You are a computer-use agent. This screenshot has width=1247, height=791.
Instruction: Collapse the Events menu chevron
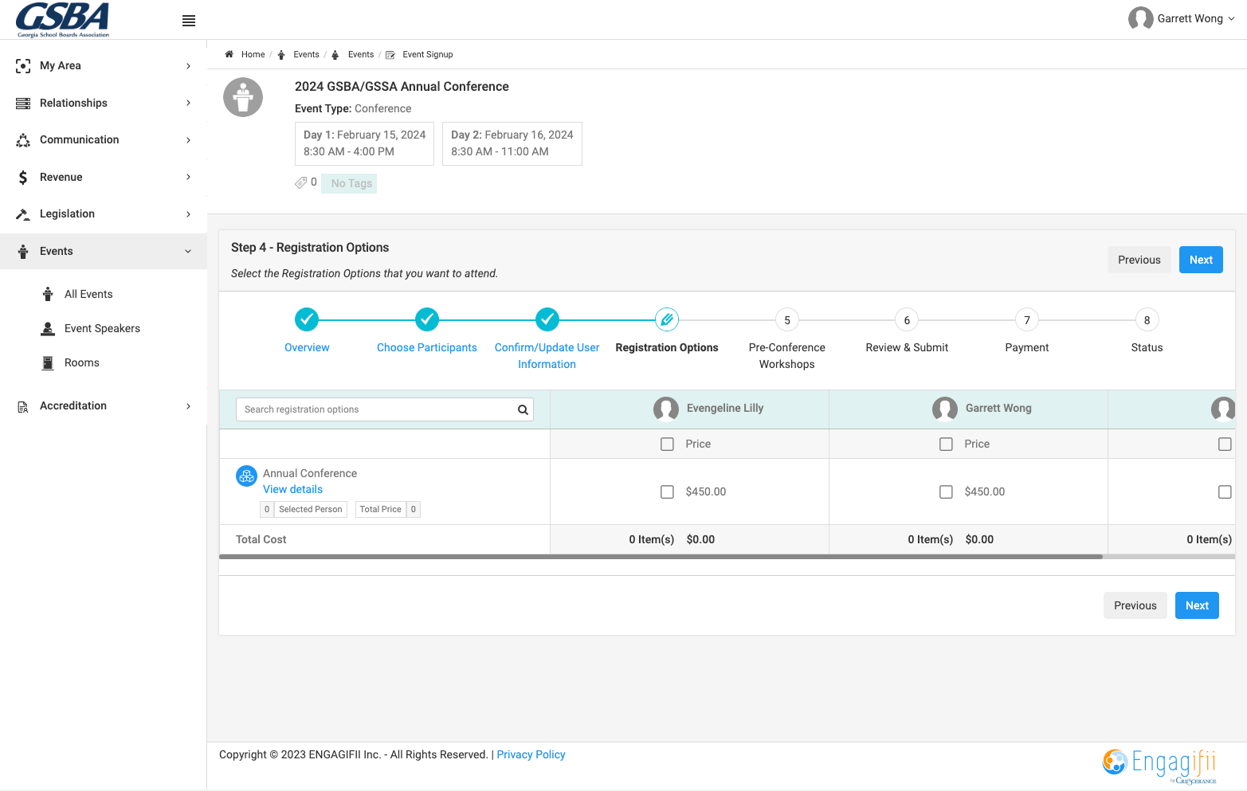188,252
